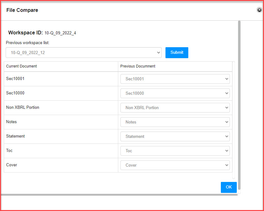Image resolution: width=264 pixels, height=211 pixels.
Task: Click the chevron arrow on Cover dropdown
Action: [x=227, y=165]
